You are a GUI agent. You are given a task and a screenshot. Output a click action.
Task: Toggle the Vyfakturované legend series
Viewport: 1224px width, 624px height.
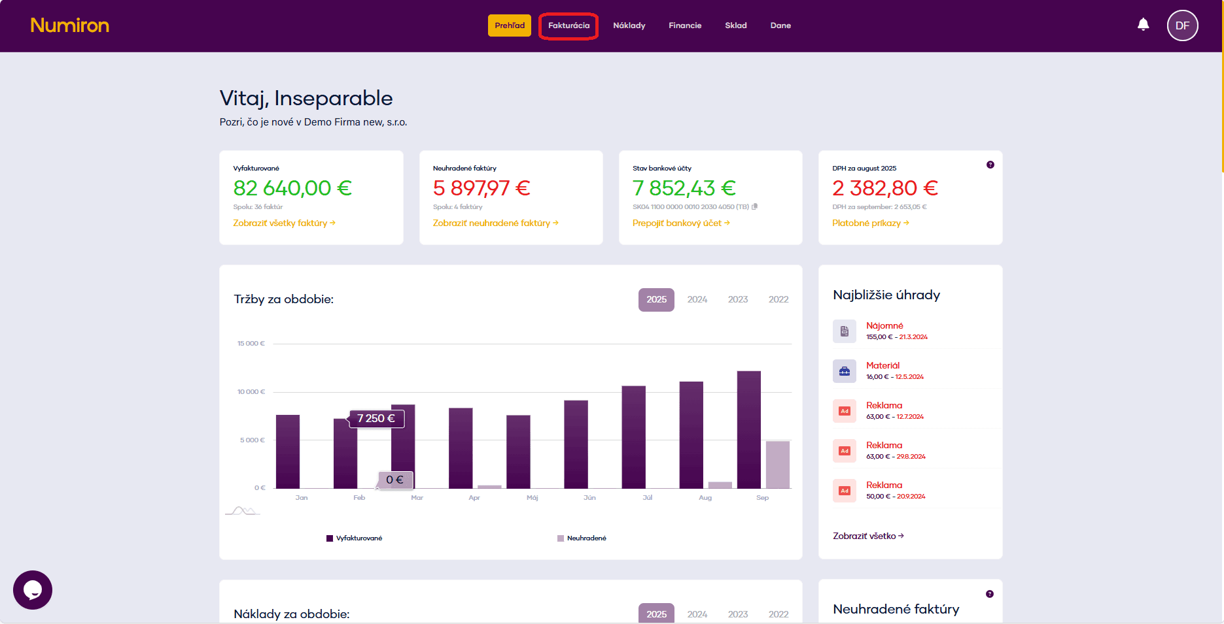[354, 538]
